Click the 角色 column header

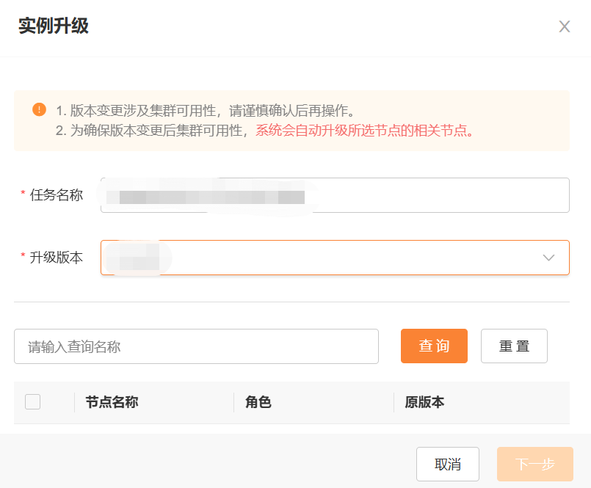[x=258, y=402]
